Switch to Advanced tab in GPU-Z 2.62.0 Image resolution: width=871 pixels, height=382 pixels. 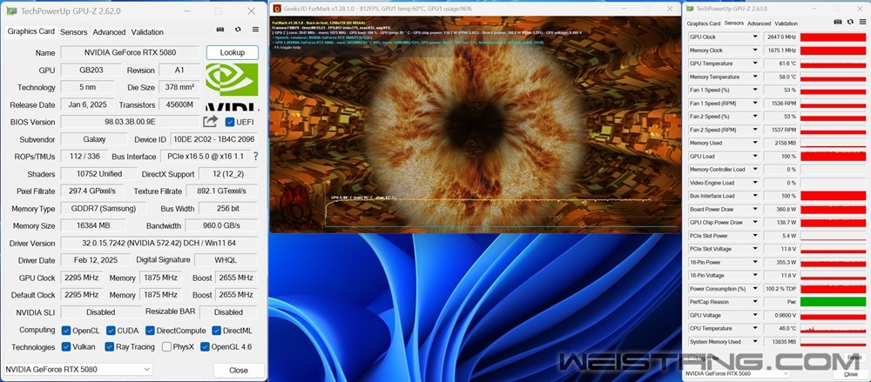tap(109, 32)
